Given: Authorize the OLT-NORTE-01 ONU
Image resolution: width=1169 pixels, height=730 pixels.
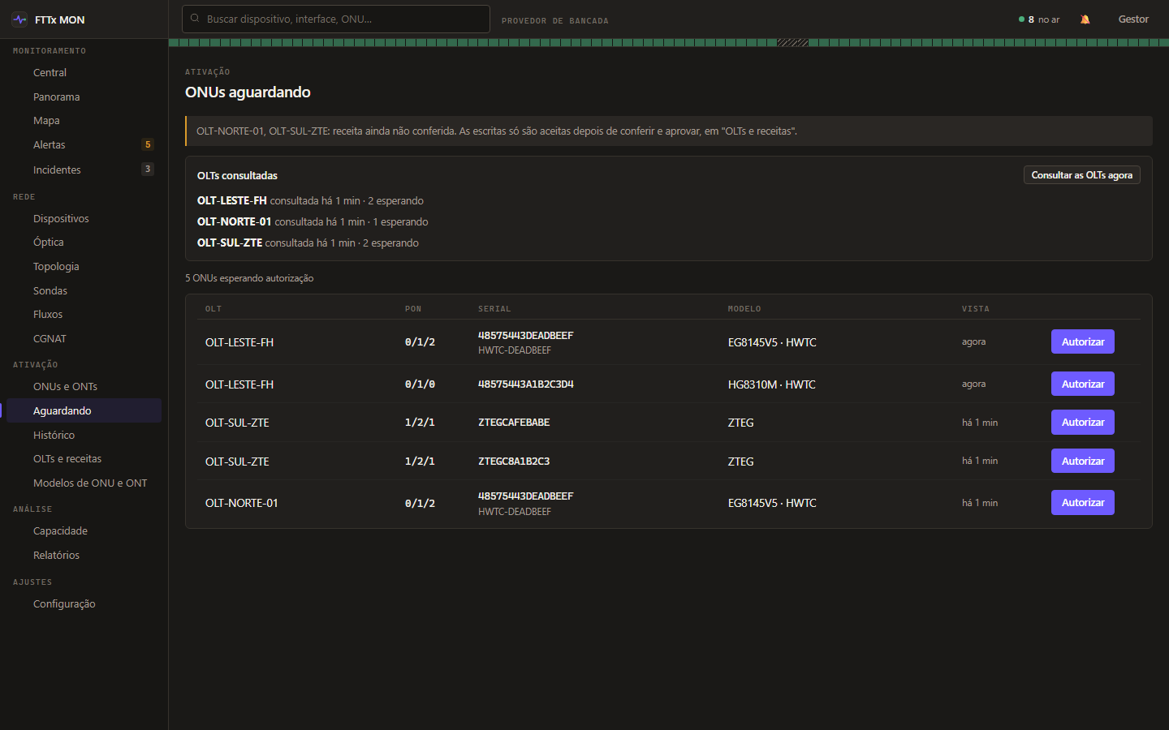Looking at the screenshot, I should pyautogui.click(x=1083, y=502).
